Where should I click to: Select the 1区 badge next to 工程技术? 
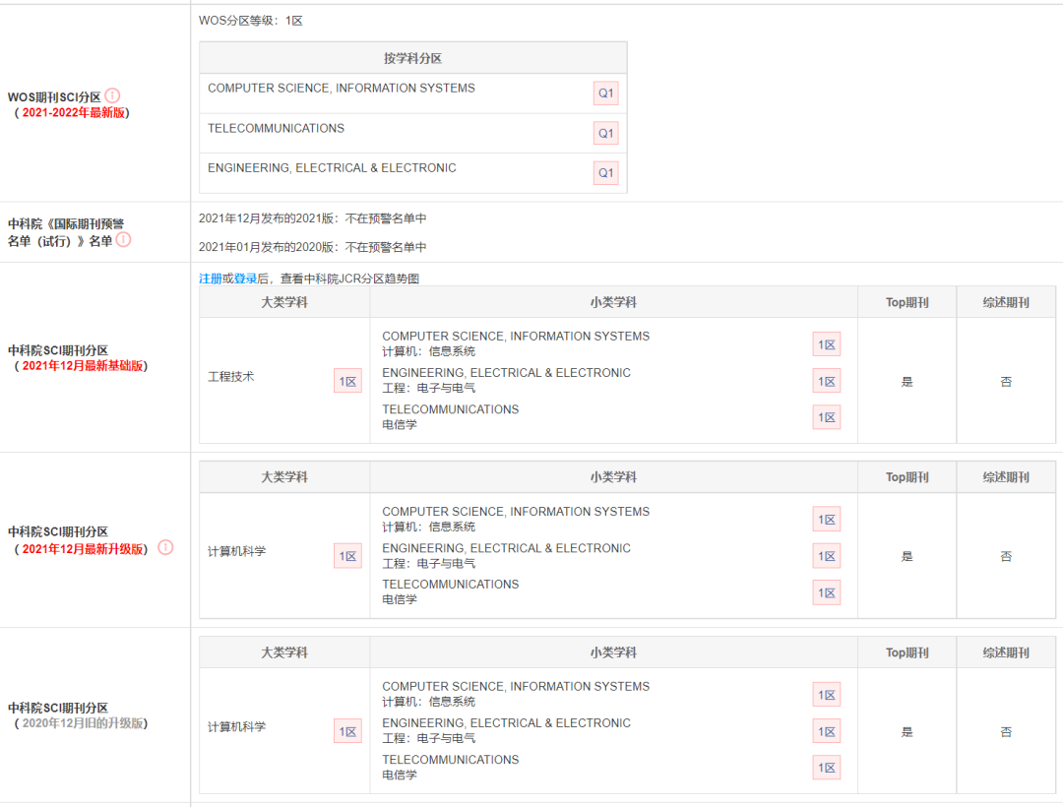click(347, 381)
